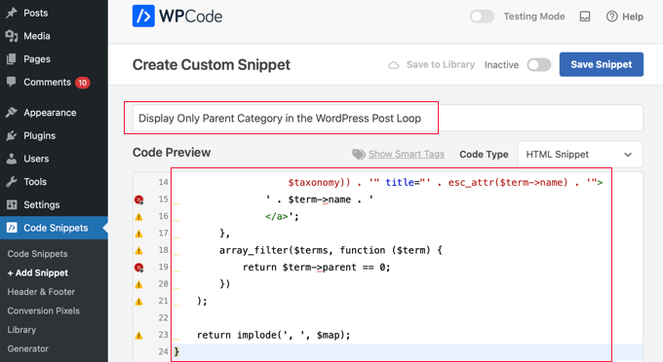Click the Save to Library cloud icon
The width and height of the screenshot is (663, 362).
[394, 65]
